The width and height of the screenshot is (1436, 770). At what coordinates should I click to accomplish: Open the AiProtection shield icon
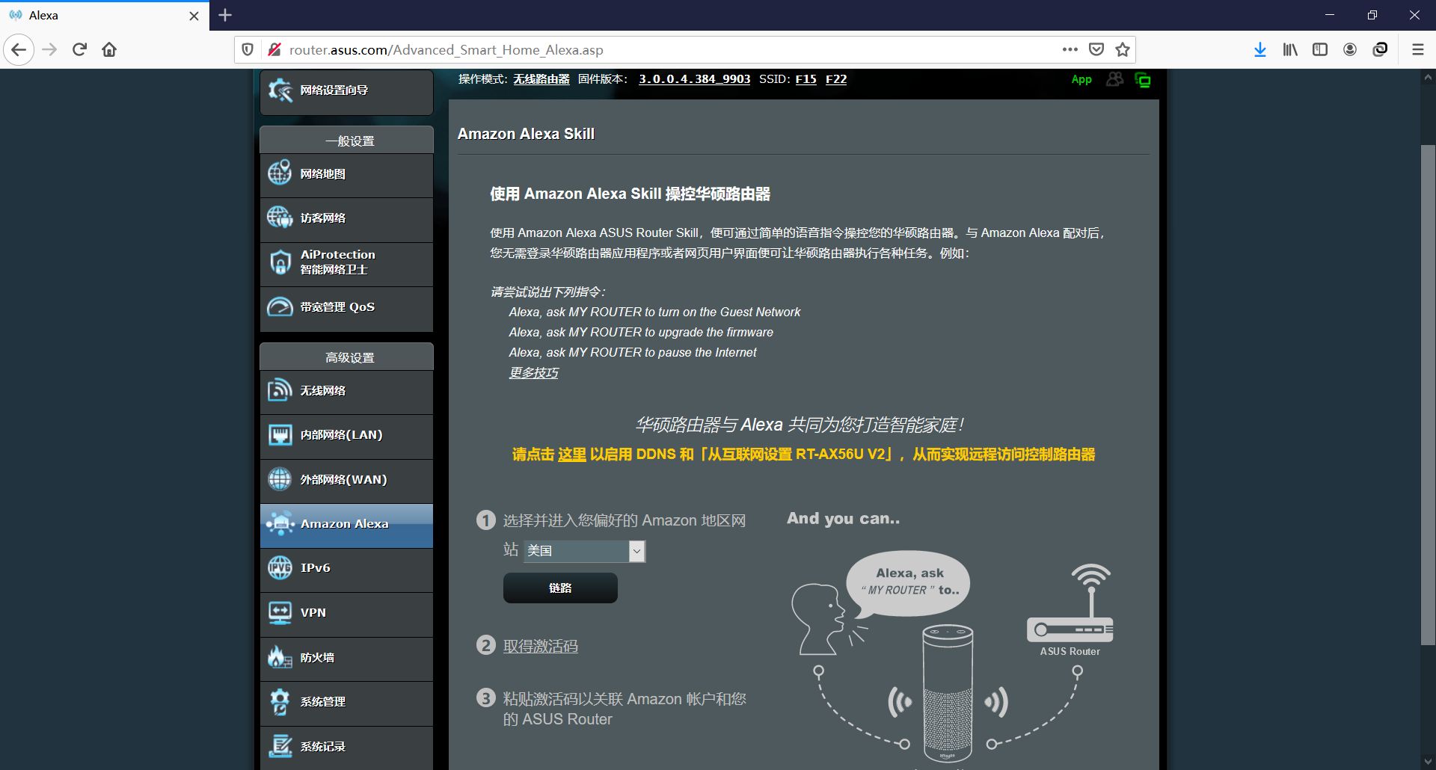(x=280, y=262)
